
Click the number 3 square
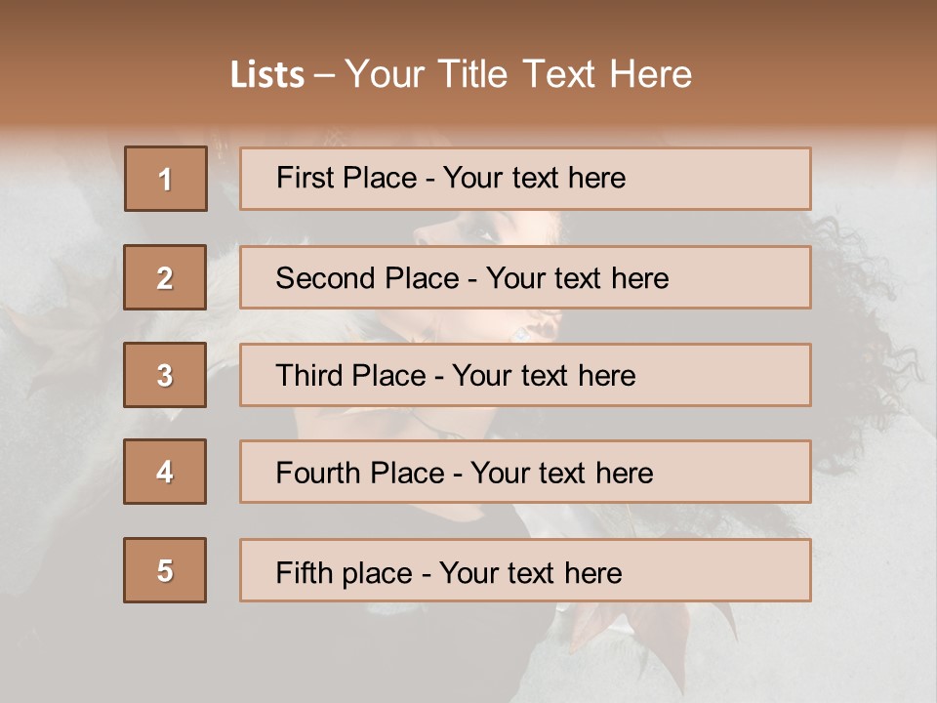pyautogui.click(x=165, y=375)
